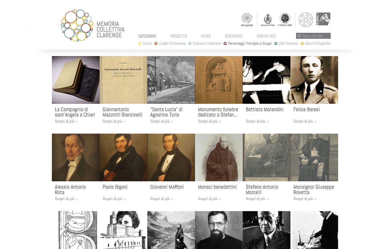Open the NEWS menu item

tap(206, 36)
